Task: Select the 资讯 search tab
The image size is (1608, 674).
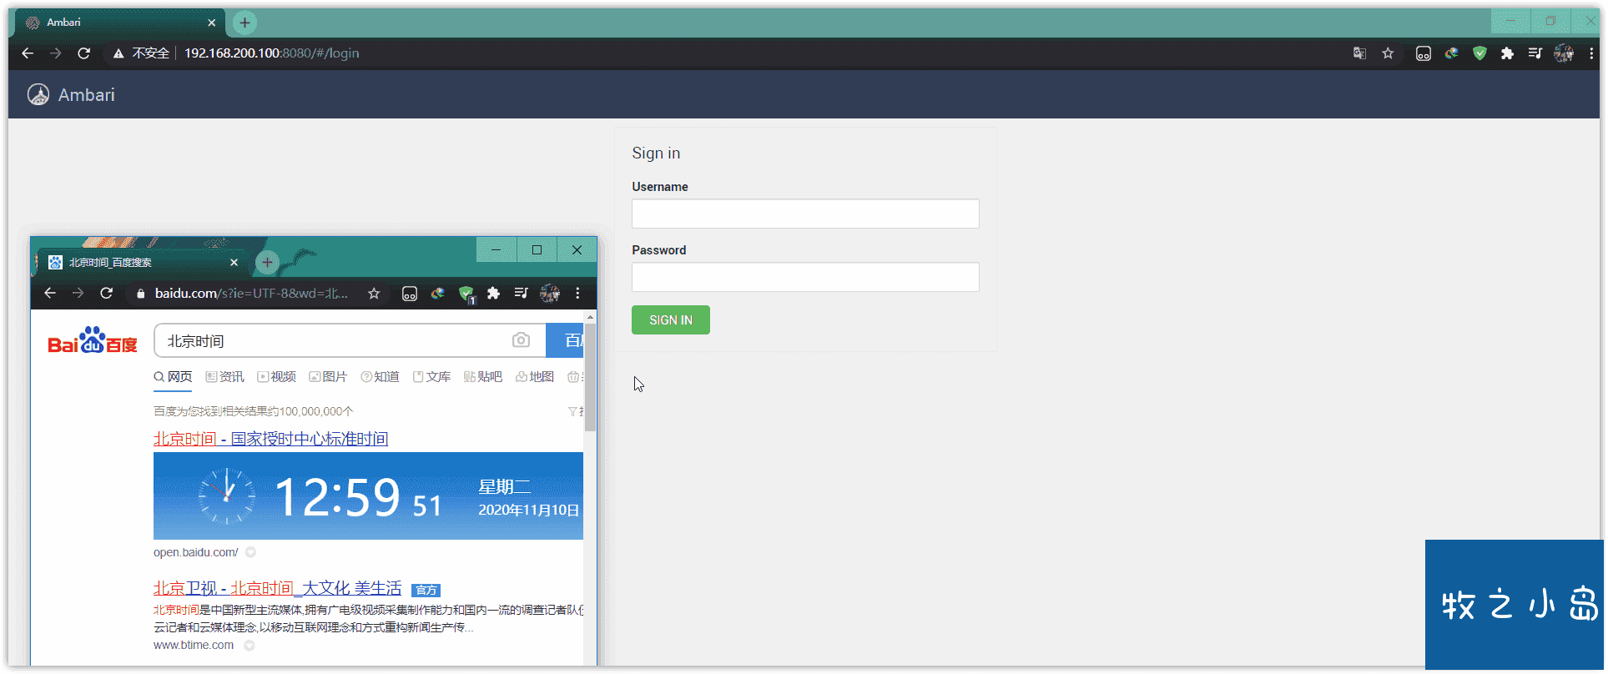Action: pos(224,377)
